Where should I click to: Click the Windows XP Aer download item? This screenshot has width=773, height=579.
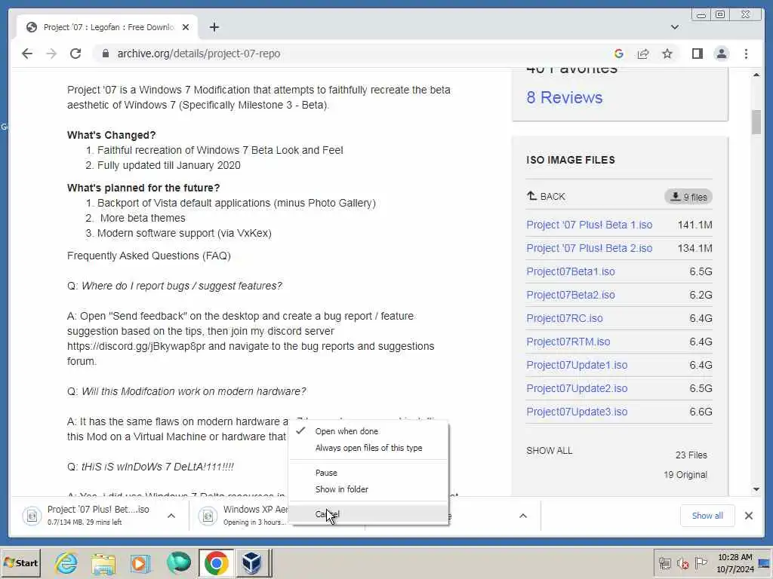pyautogui.click(x=242, y=516)
